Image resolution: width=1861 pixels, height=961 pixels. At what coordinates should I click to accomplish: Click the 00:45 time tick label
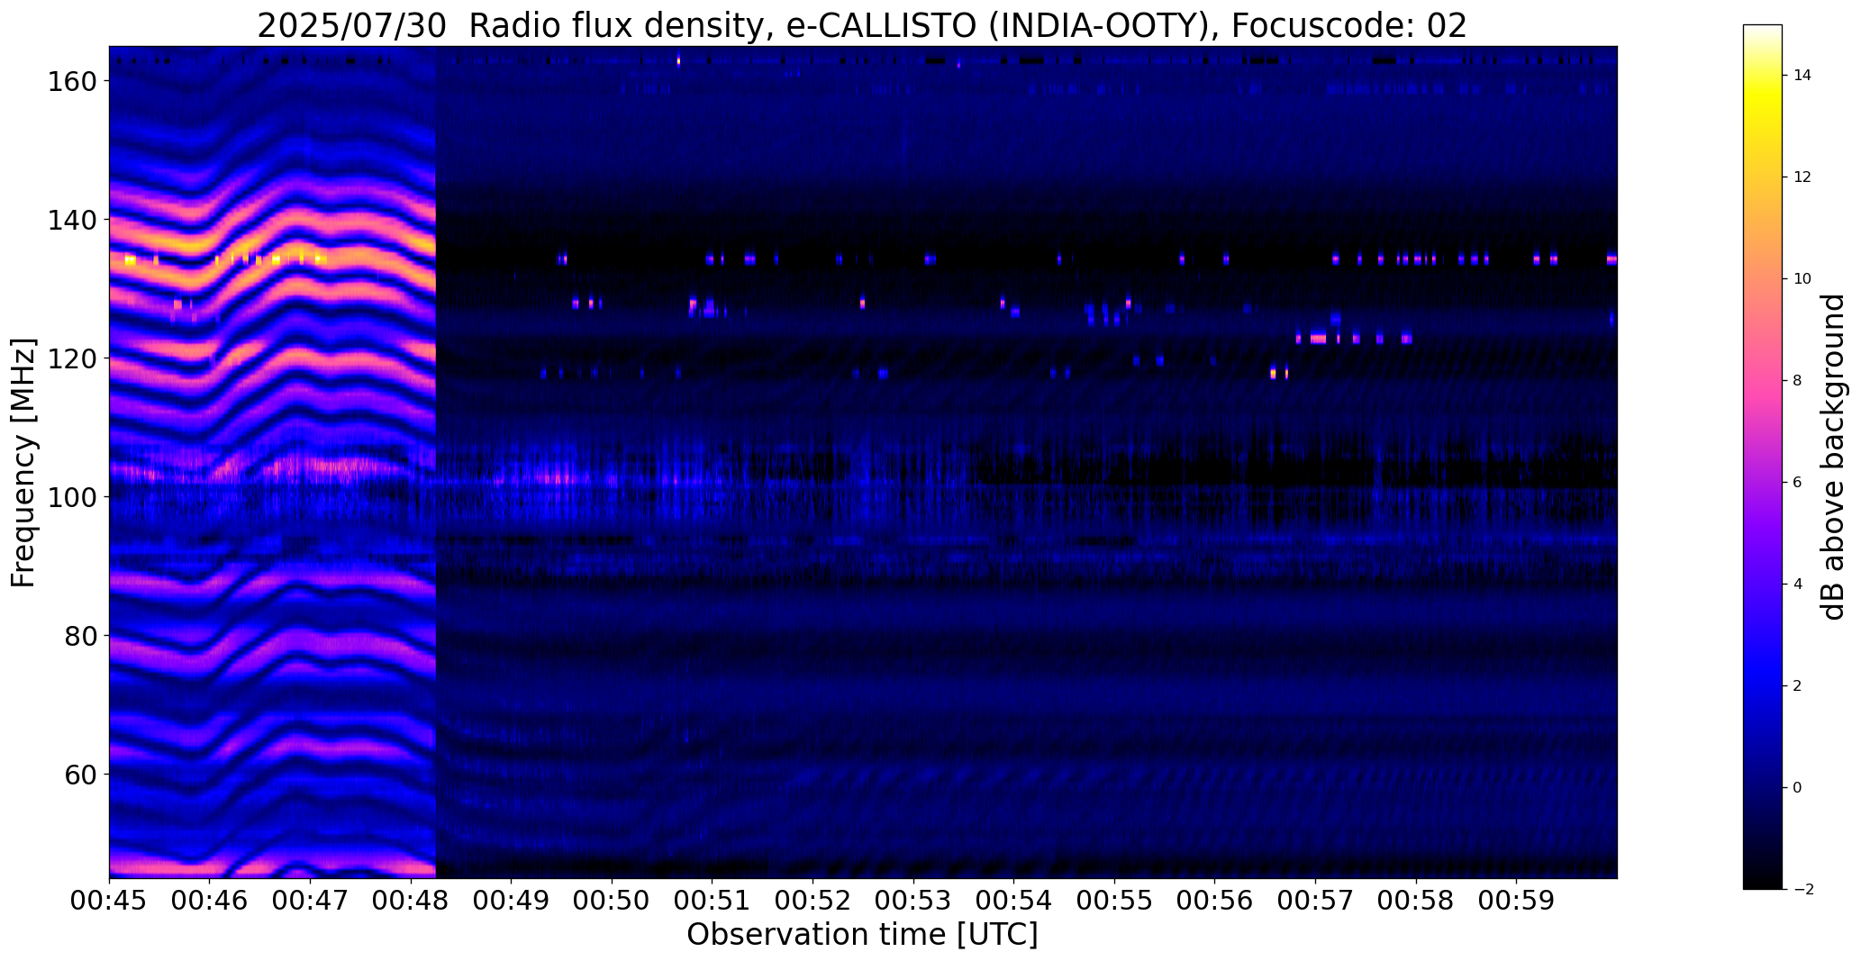tap(110, 900)
